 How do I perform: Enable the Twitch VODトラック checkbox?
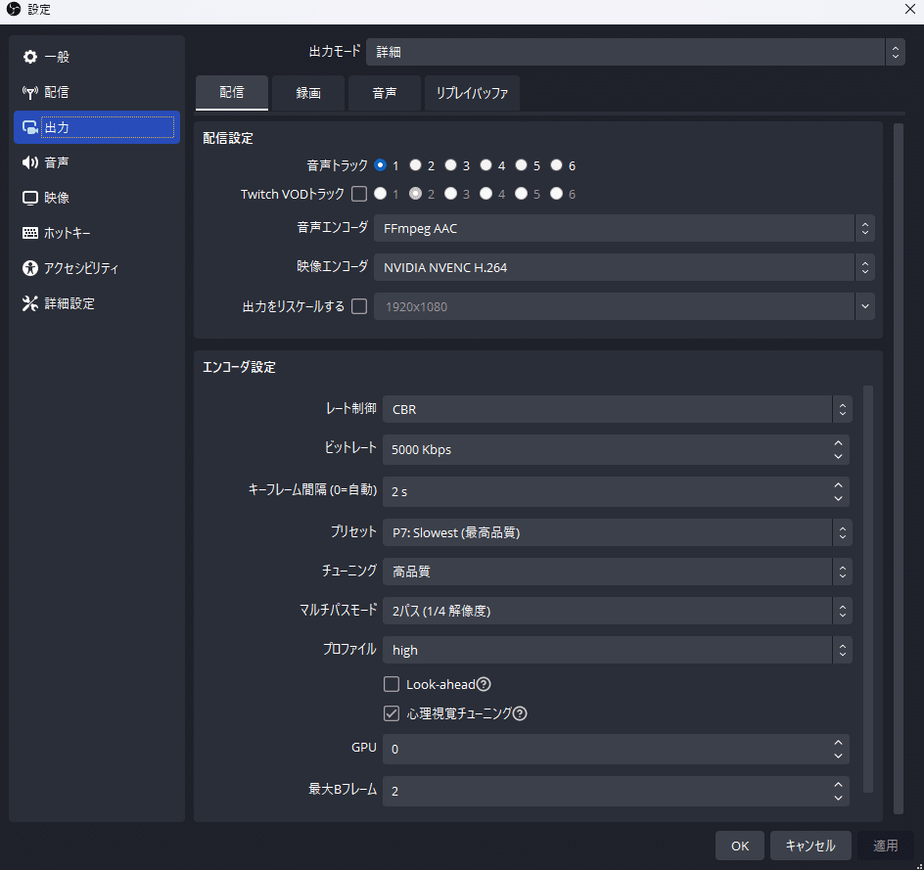point(359,194)
